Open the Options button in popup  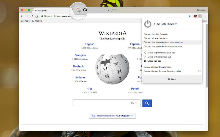(172, 79)
